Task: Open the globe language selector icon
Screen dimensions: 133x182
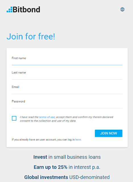Action: 122,9
